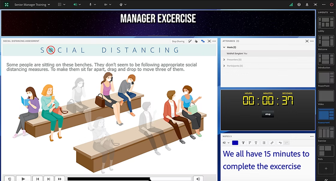The height and width of the screenshot is (181, 336).
Task: Click the undo icon in Notes pod
Action: [280, 143]
